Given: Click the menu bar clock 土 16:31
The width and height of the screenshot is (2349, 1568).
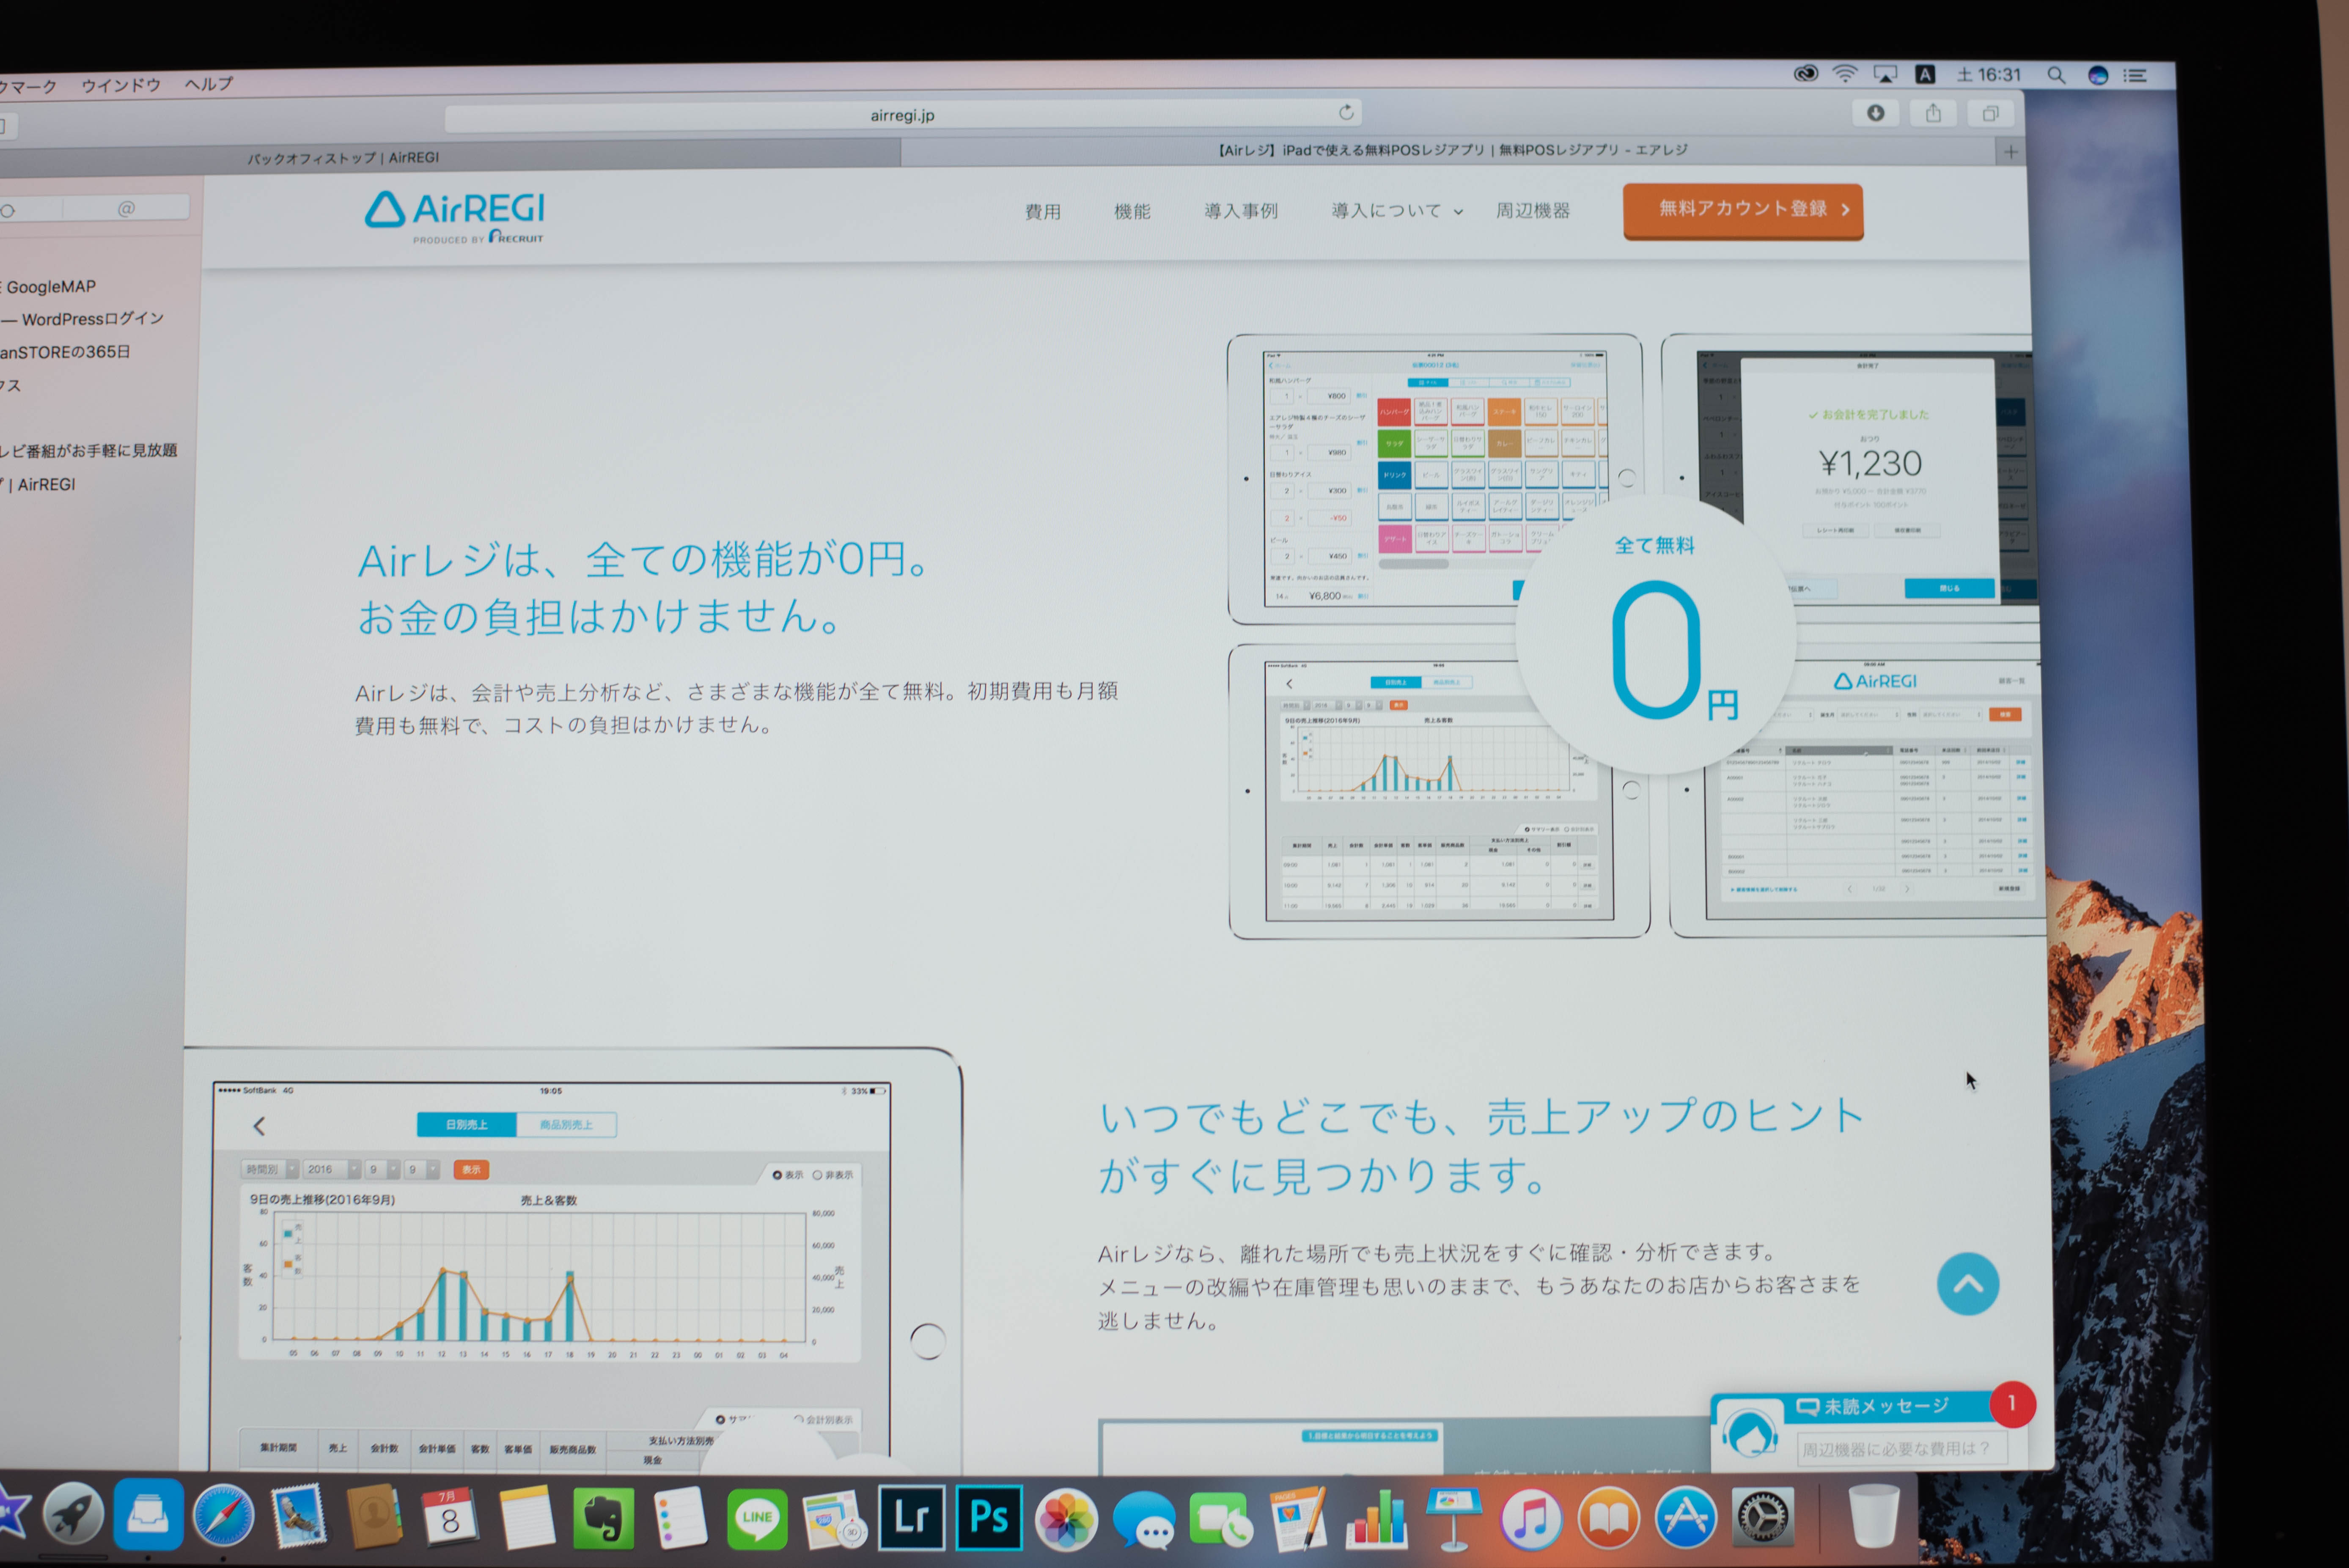Looking at the screenshot, I should click(1988, 75).
